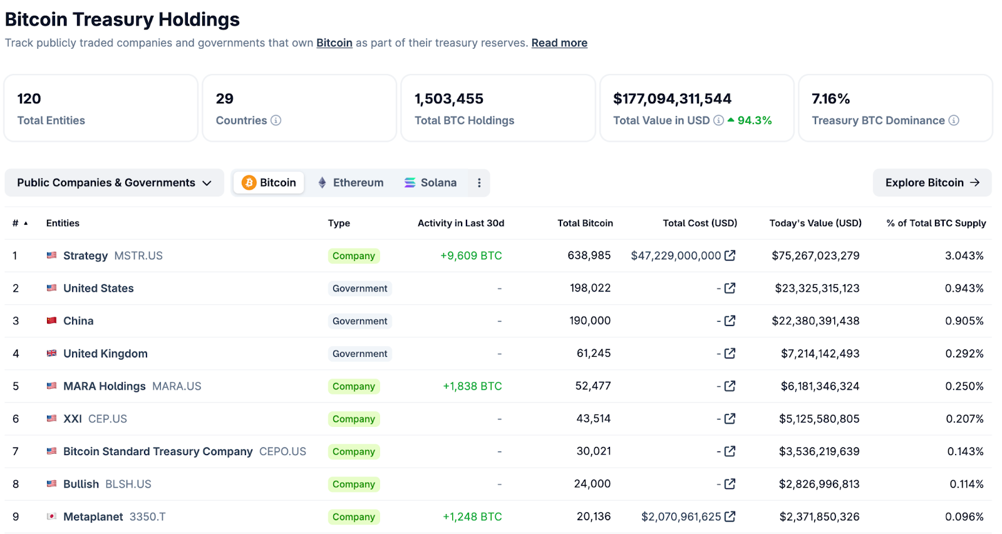This screenshot has width=1002, height=534.
Task: Click the info icon next to Countries
Action: (276, 120)
